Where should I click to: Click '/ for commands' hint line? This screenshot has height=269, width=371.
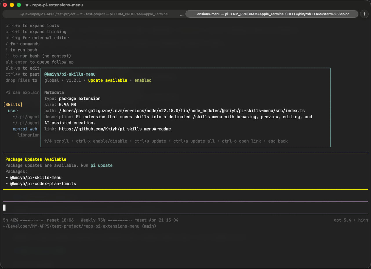pos(22,44)
